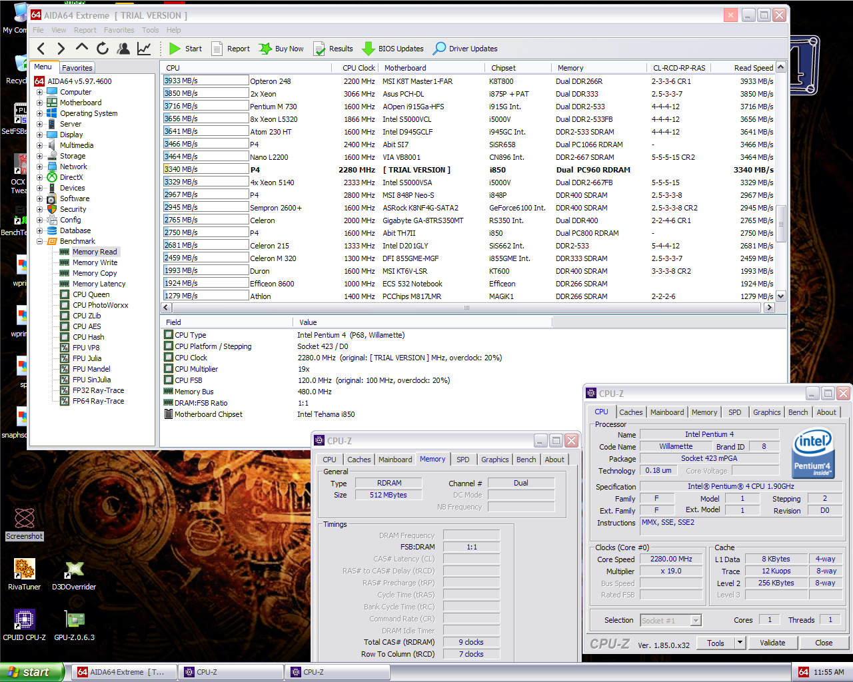Click the vertical scrollbar thumb in results list
This screenshot has width=853, height=682.
coord(781,224)
